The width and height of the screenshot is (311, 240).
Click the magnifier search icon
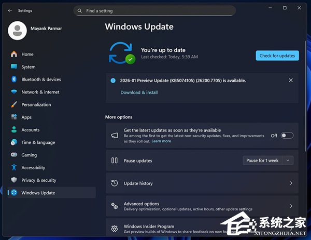pos(79,11)
